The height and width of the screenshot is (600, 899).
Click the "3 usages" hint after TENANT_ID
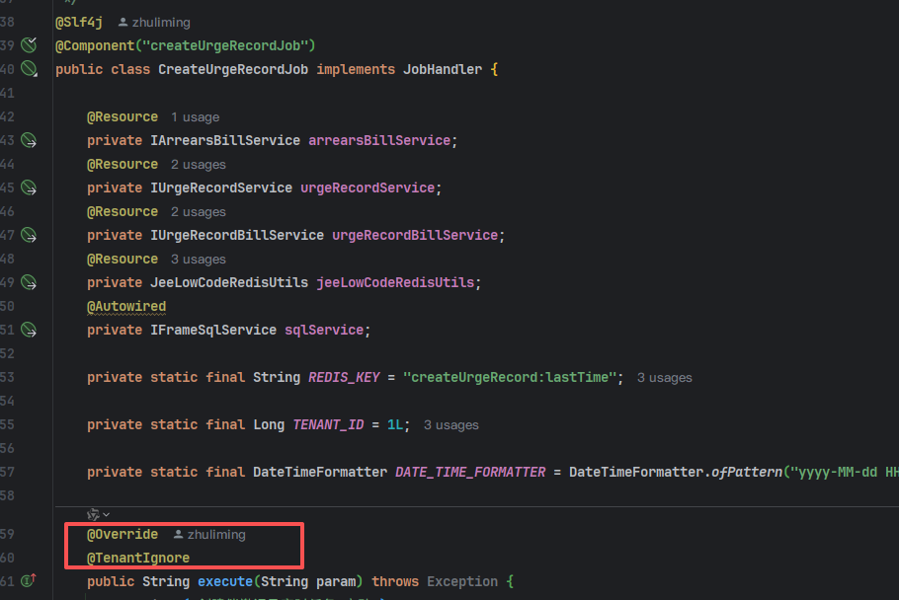point(450,425)
